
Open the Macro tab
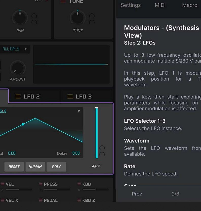(190, 5)
